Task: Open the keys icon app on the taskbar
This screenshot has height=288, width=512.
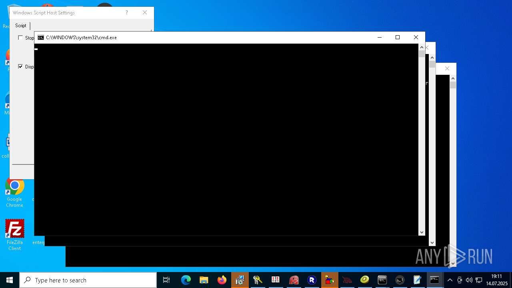Action: pyautogui.click(x=258, y=280)
